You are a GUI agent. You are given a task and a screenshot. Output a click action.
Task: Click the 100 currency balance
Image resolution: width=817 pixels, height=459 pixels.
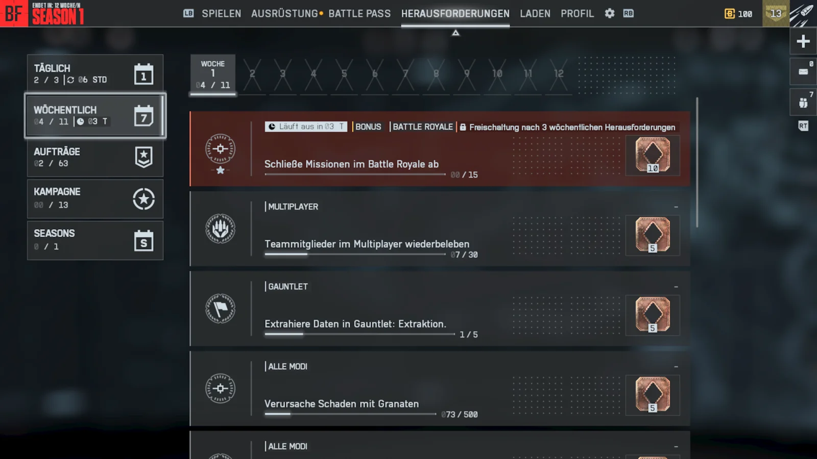[x=745, y=14]
